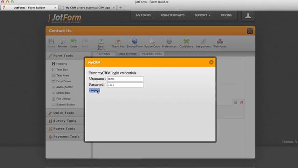298x168 pixels.
Task: Open the Conditions tool
Action: coord(186,43)
